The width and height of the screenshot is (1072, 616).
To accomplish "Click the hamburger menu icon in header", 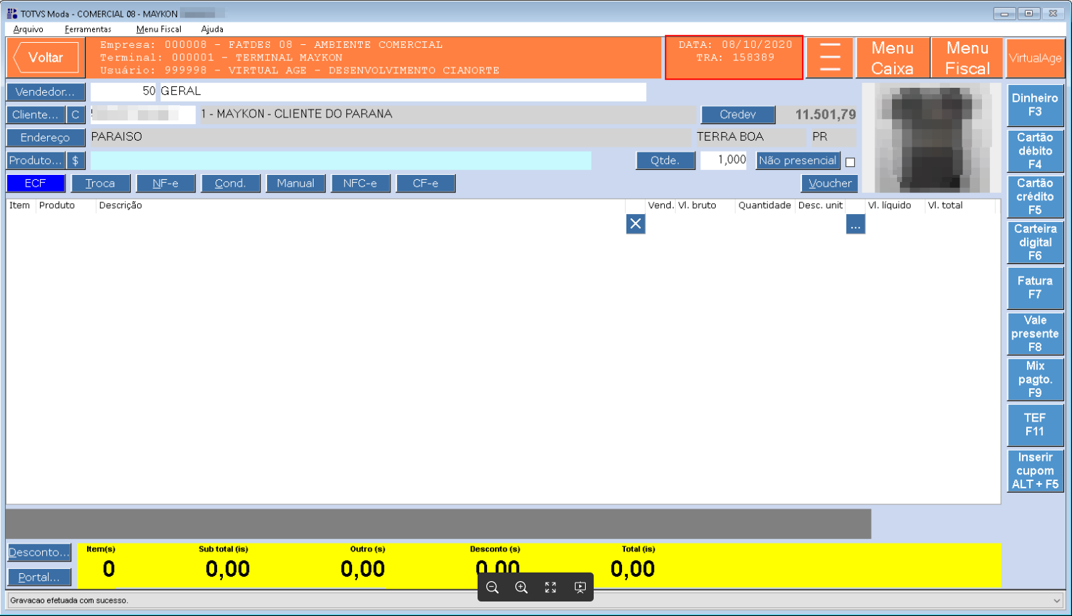I will click(830, 57).
